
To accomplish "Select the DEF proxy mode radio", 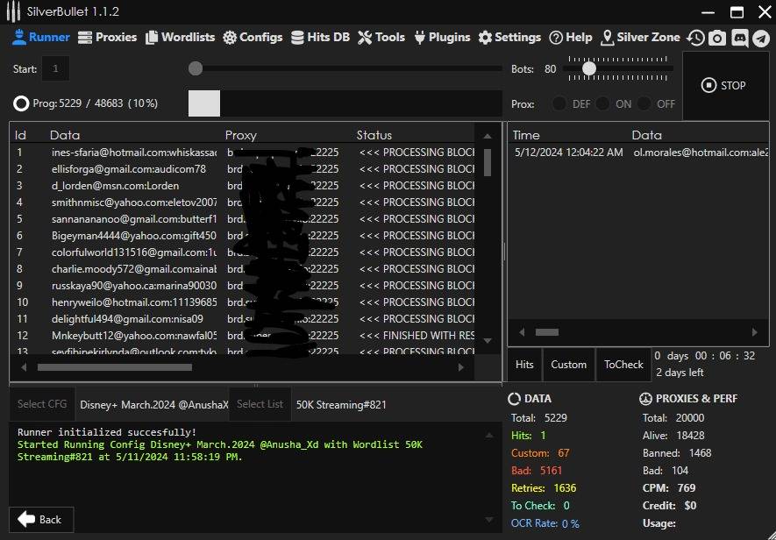I will click(559, 103).
